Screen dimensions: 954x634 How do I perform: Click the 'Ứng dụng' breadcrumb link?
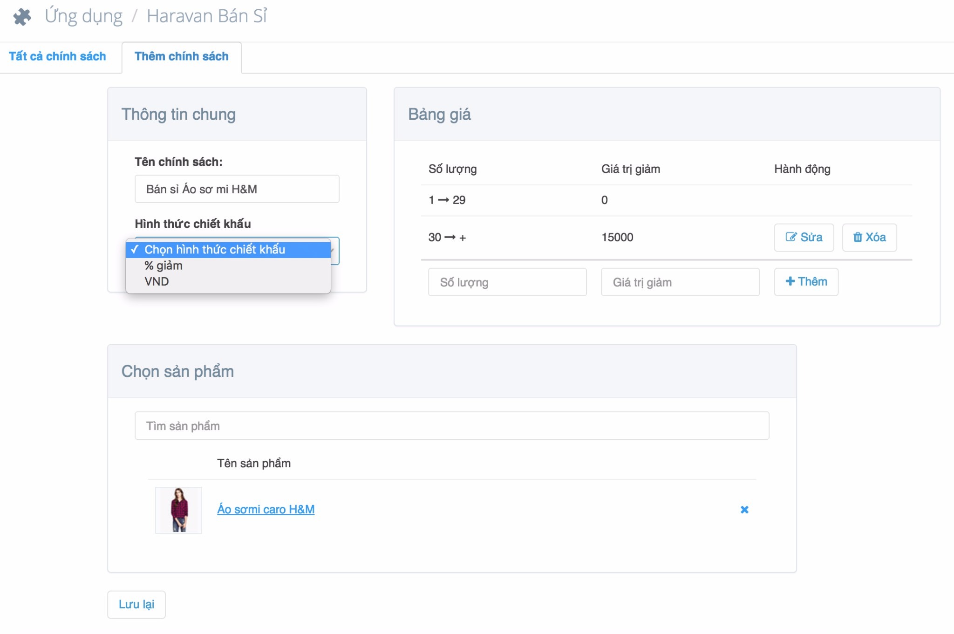84,16
